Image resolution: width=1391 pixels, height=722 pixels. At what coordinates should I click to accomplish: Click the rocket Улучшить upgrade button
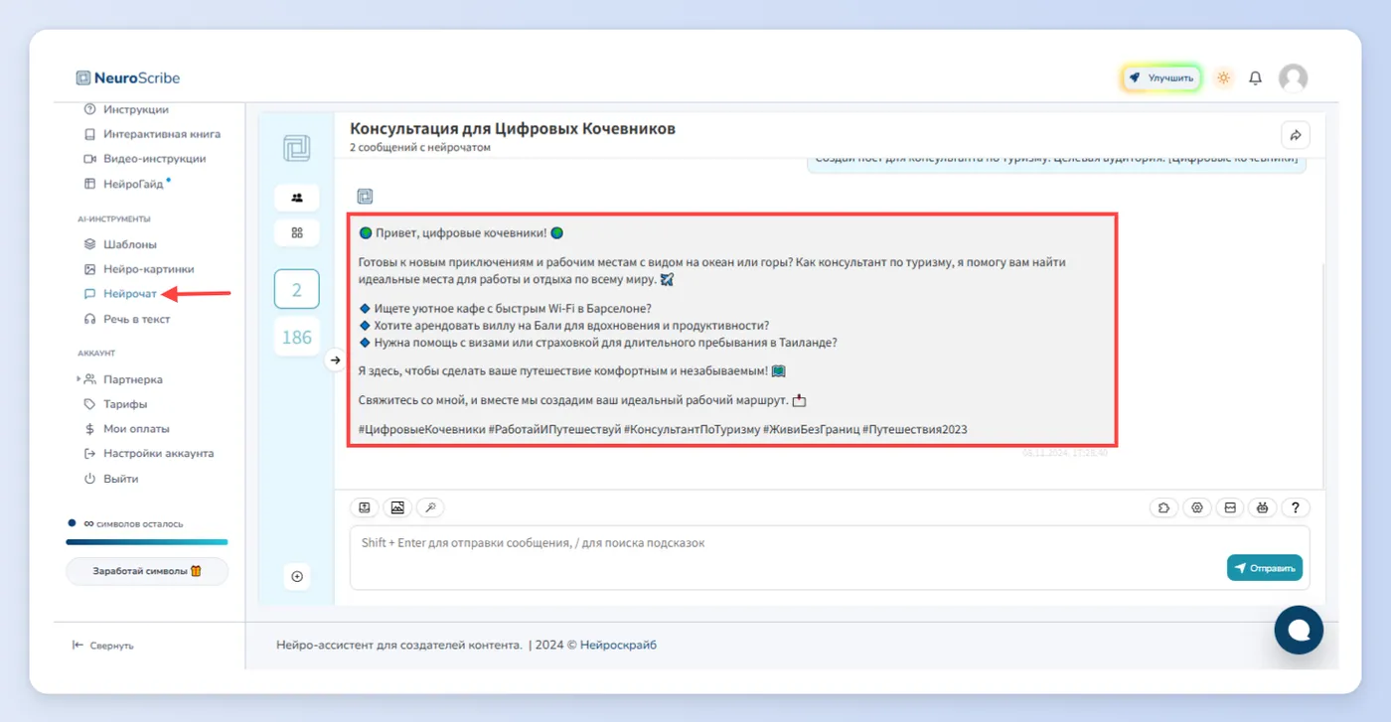click(1161, 77)
